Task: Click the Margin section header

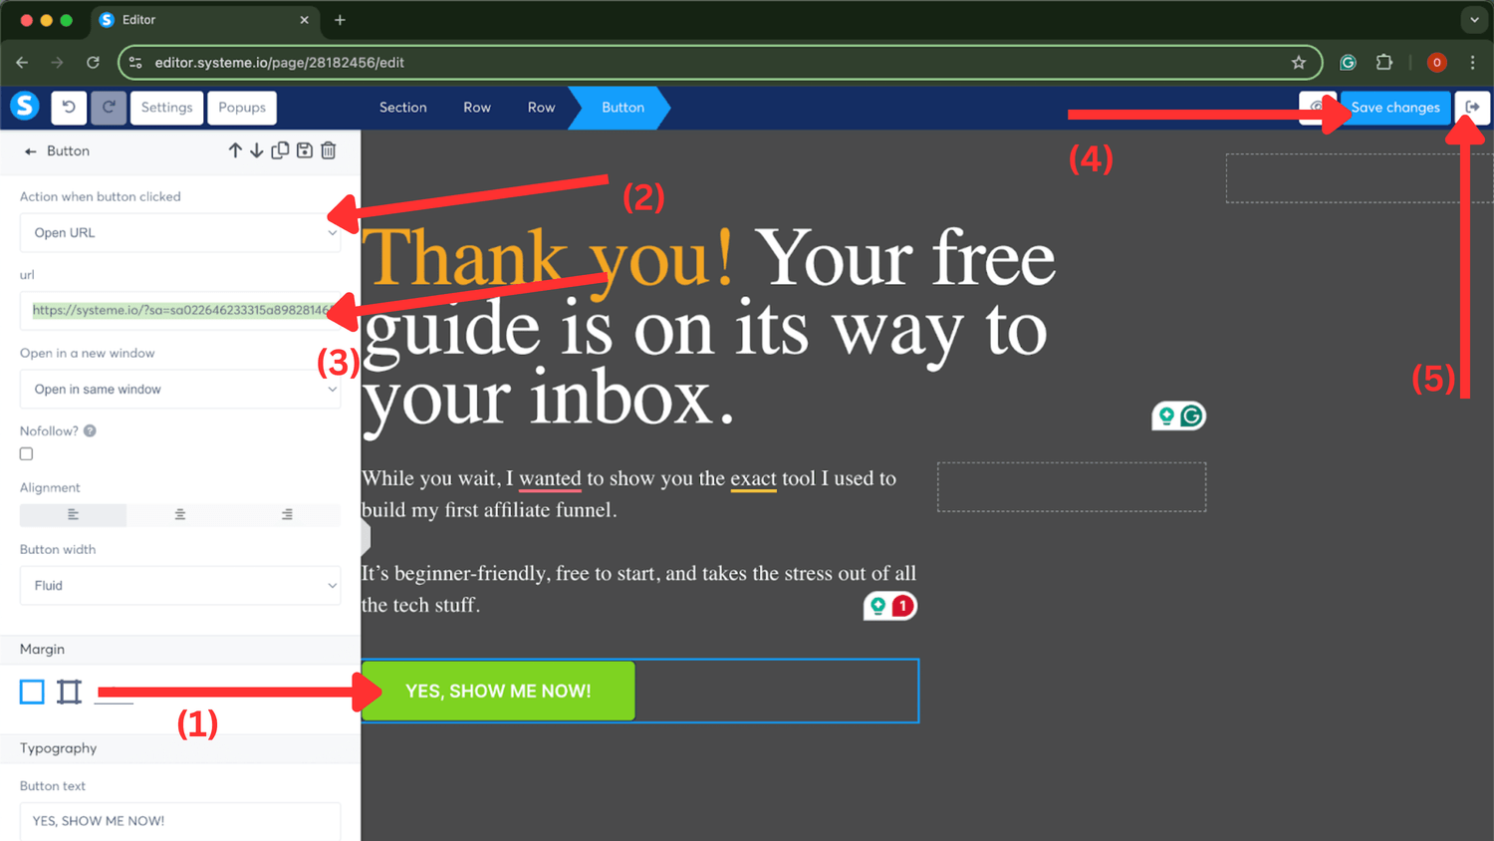Action: tap(180, 650)
